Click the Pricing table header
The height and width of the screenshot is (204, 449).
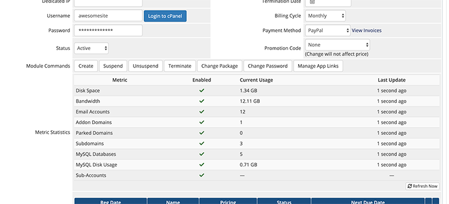pos(228,201)
